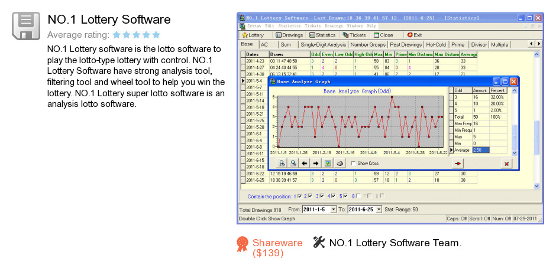This screenshot has height=274, width=556.
Task: Click the wrench tools icon beside developer name
Action: pos(319,242)
